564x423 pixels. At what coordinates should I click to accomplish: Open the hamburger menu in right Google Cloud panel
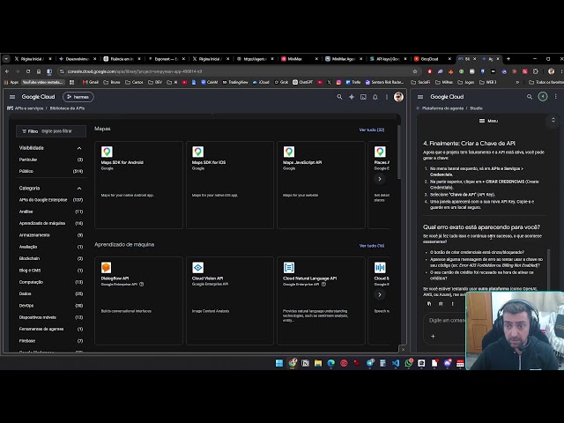click(x=420, y=97)
